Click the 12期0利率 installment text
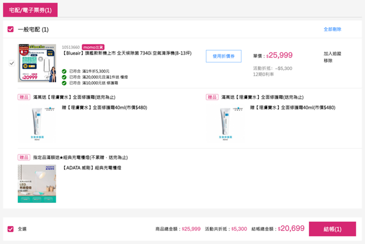The image size is (365, 244). point(264,74)
